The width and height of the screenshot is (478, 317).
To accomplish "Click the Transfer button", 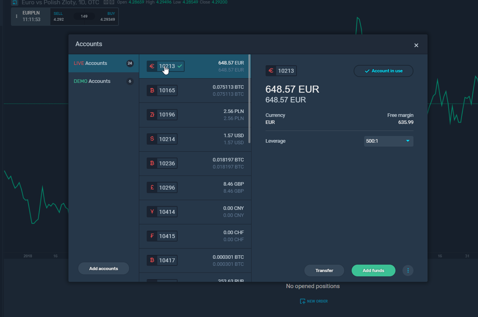I will (324, 270).
